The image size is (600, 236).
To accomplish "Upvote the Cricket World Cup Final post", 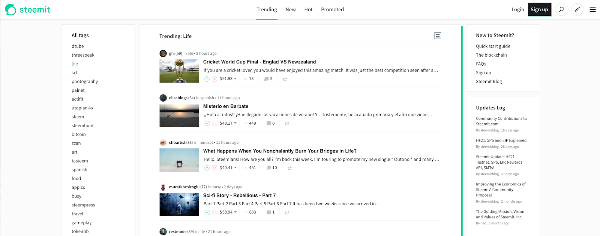I will click(207, 79).
